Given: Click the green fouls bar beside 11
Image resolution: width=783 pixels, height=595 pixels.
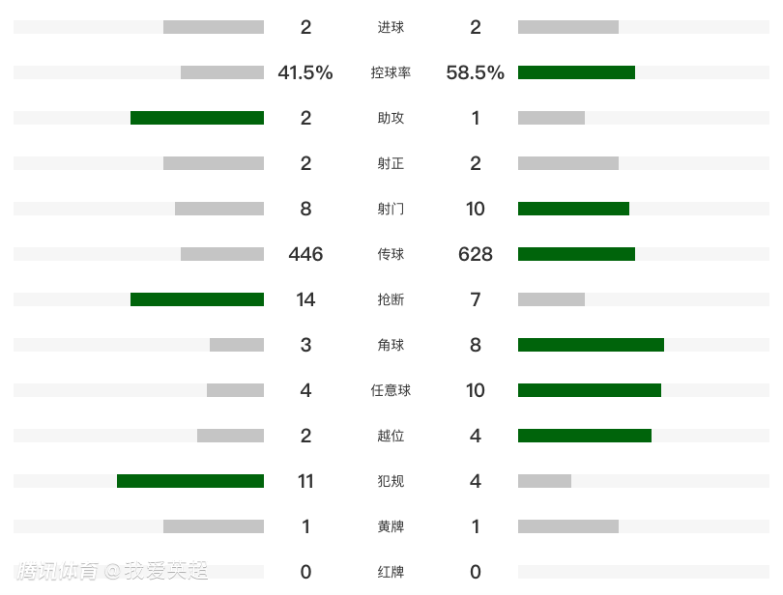Looking at the screenshot, I should [190, 481].
